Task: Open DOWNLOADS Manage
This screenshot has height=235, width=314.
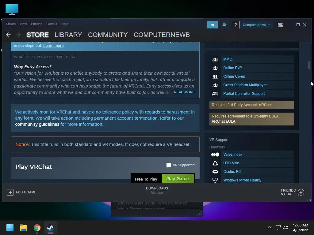Action: pyautogui.click(x=157, y=190)
